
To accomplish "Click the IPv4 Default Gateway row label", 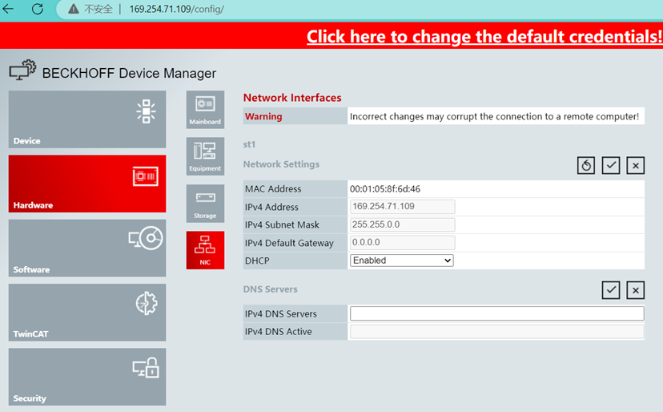I will 289,243.
